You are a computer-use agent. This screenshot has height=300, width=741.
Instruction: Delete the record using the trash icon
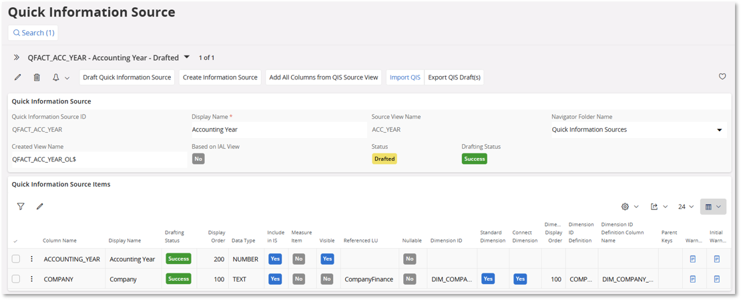[37, 77]
